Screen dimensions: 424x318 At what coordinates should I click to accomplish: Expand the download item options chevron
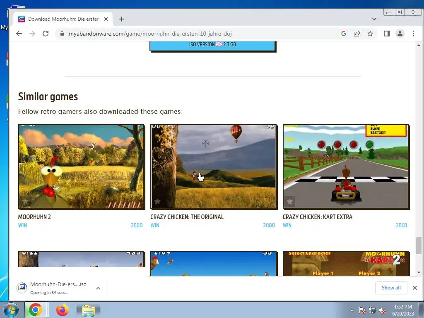(98, 288)
